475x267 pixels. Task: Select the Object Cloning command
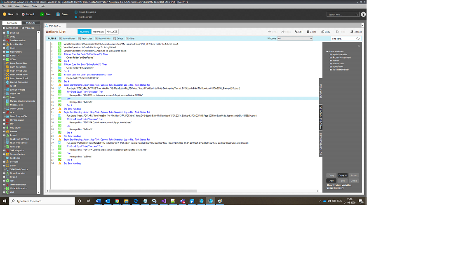coord(16,109)
